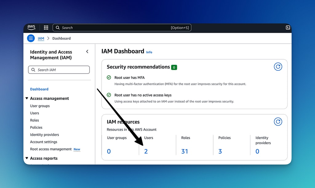Open Root access management
The image size is (315, 188).
[x=51, y=149]
